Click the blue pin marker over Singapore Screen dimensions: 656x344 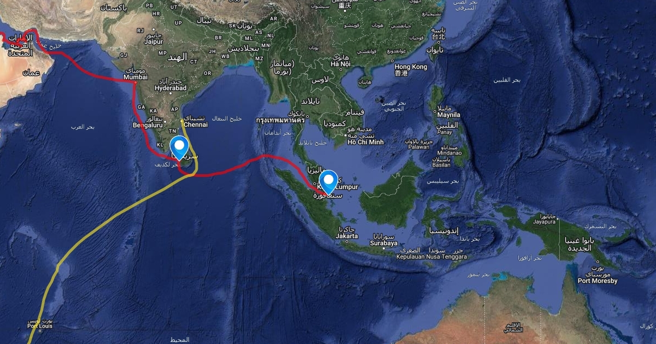[329, 181]
